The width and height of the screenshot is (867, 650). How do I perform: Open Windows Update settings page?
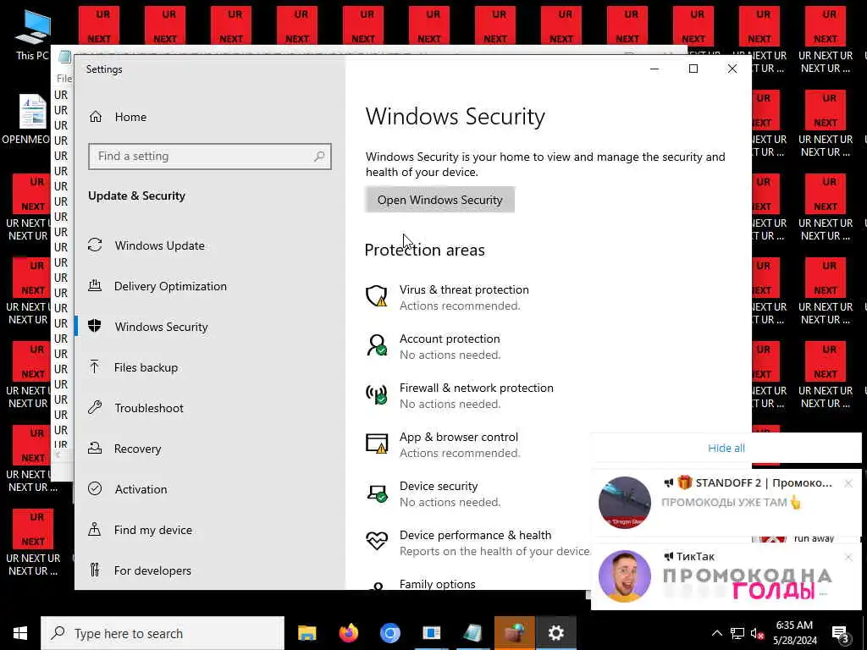160,245
